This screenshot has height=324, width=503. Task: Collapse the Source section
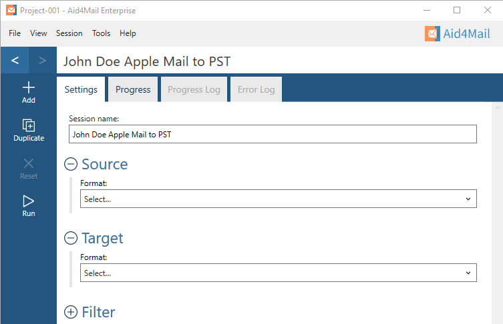71,164
